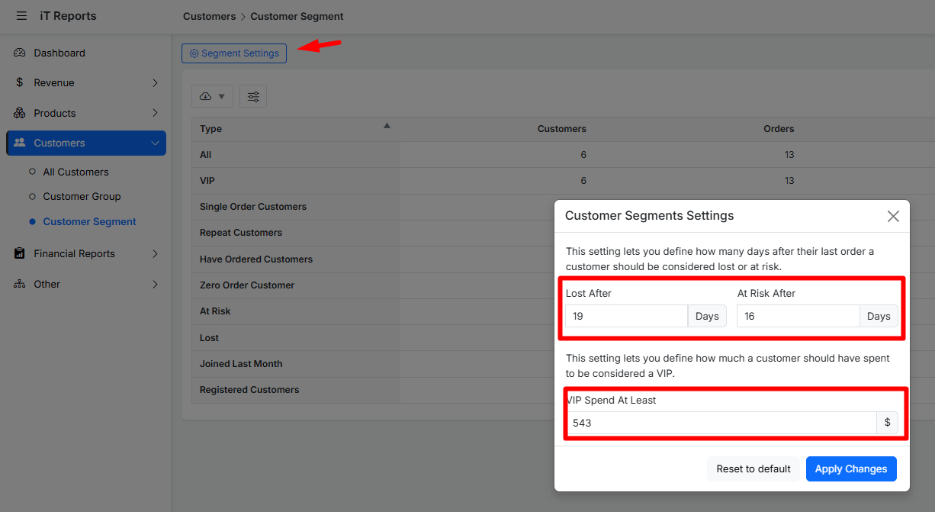
Task: Open the cloud download export dropdown
Action: tap(212, 96)
